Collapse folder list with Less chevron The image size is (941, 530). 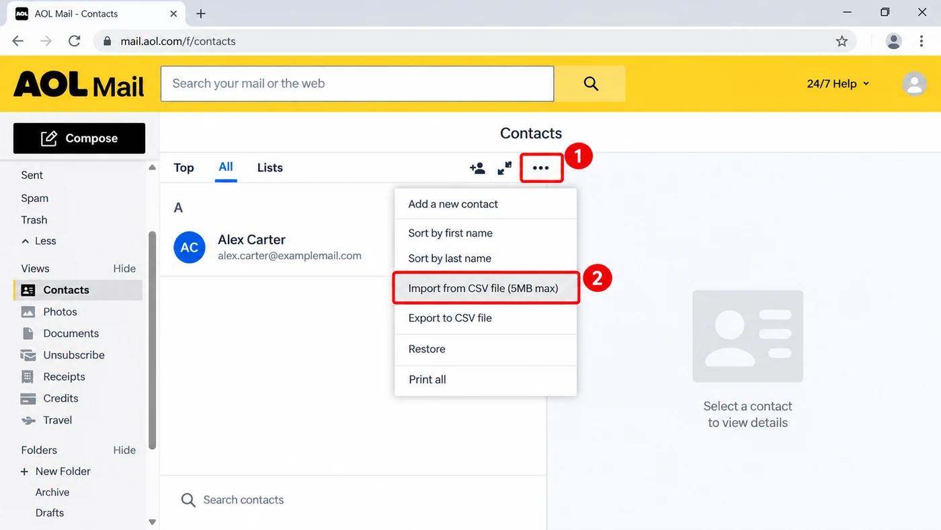[x=26, y=241]
